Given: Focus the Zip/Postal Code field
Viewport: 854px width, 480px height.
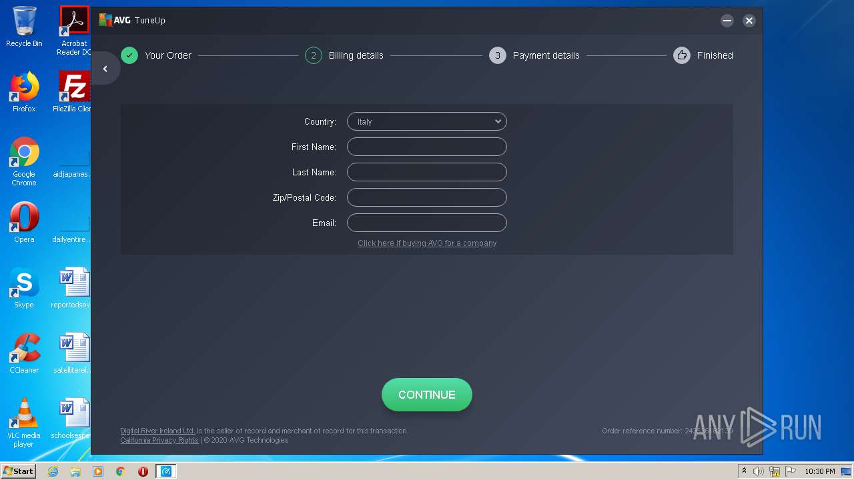Looking at the screenshot, I should [427, 197].
